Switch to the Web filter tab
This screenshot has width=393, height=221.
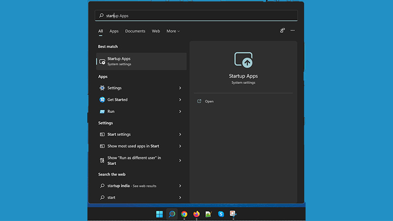coord(156,31)
